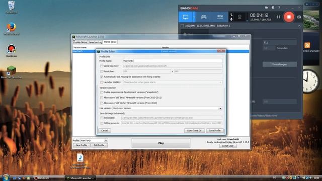Collapse the Bandicam recording area bar

click(299, 26)
